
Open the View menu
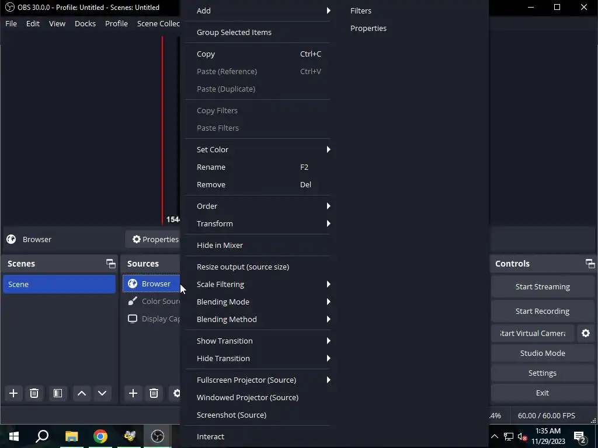57,23
